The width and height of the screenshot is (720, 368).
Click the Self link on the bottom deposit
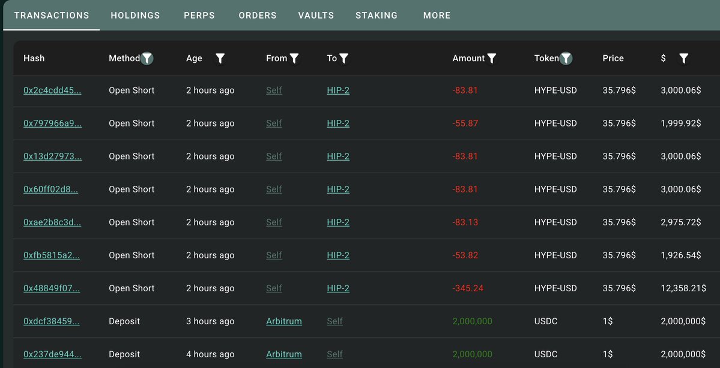coord(334,354)
